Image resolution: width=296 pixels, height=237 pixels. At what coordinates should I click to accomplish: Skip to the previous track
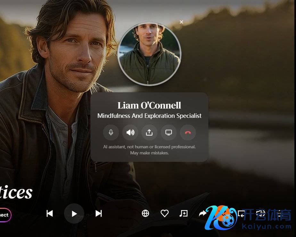(x=50, y=213)
